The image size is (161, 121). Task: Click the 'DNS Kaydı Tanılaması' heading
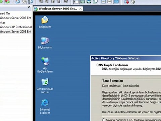tap(112, 65)
